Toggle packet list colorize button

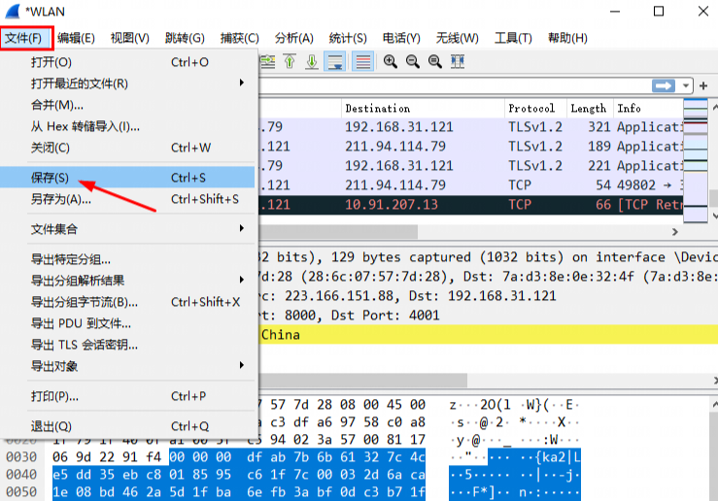click(x=363, y=62)
